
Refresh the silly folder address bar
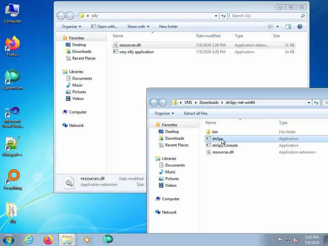[x=223, y=16]
